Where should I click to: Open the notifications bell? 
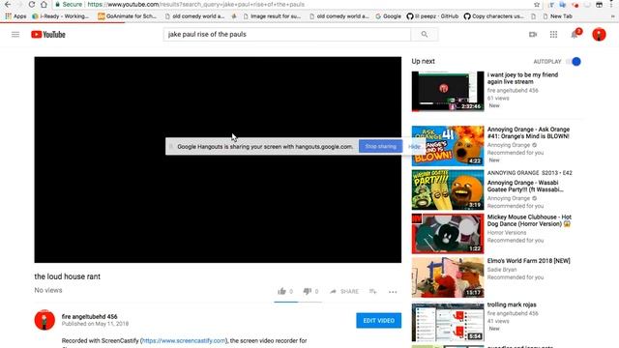575,35
